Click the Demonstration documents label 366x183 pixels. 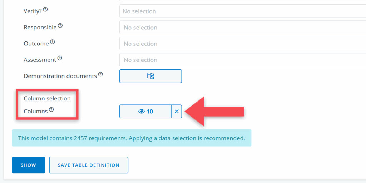(60, 76)
